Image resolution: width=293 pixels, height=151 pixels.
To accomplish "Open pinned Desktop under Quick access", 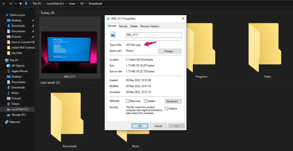I will click(x=16, y=20).
